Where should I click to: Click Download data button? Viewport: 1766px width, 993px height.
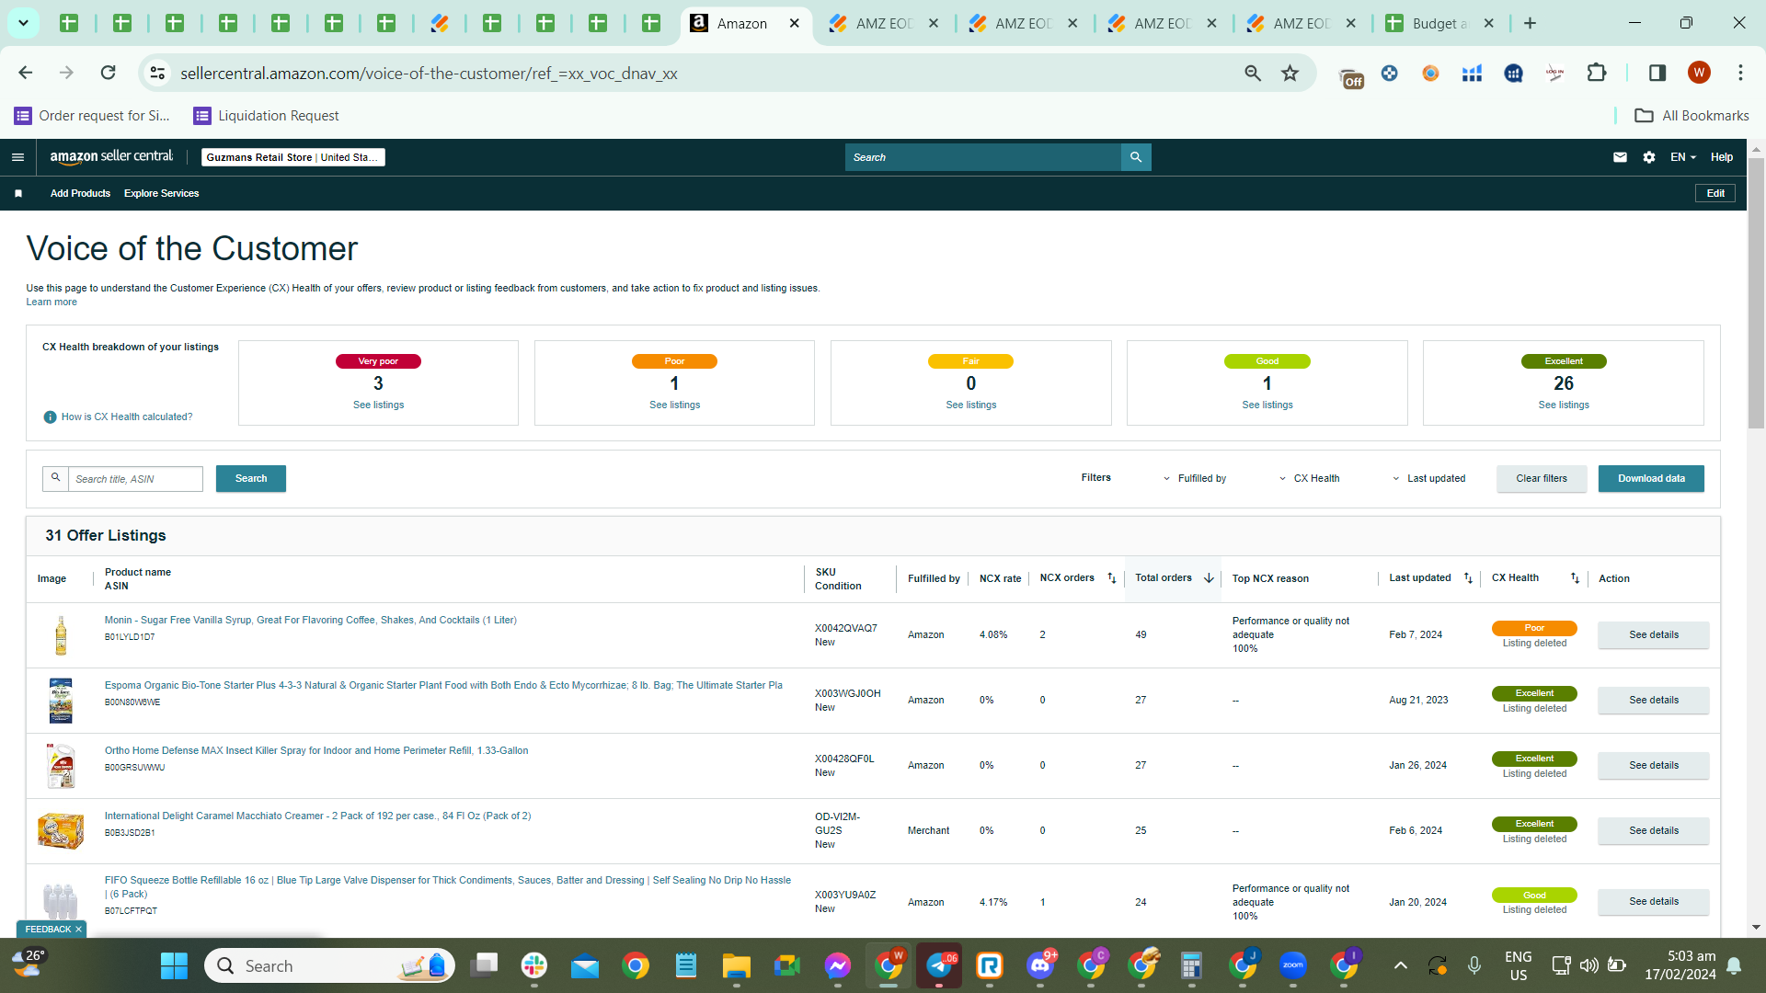point(1651,478)
